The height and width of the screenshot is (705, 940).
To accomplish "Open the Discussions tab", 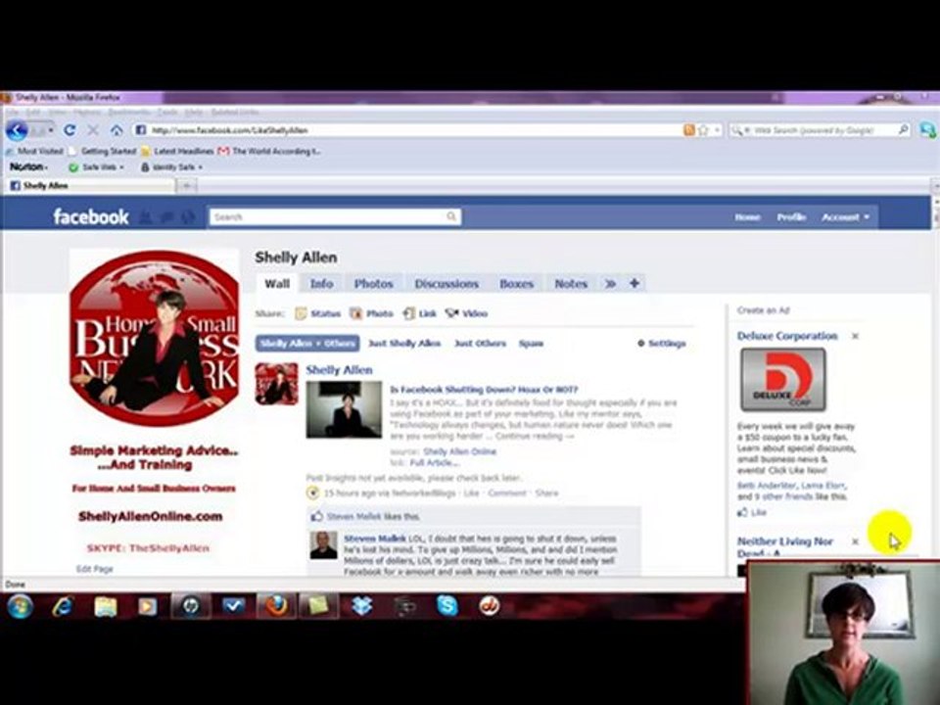I will pyautogui.click(x=446, y=284).
